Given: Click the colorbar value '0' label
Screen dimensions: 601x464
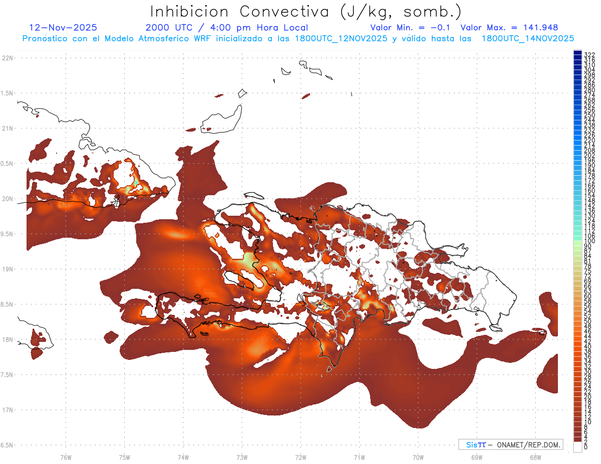Looking at the screenshot, I should tap(586, 447).
